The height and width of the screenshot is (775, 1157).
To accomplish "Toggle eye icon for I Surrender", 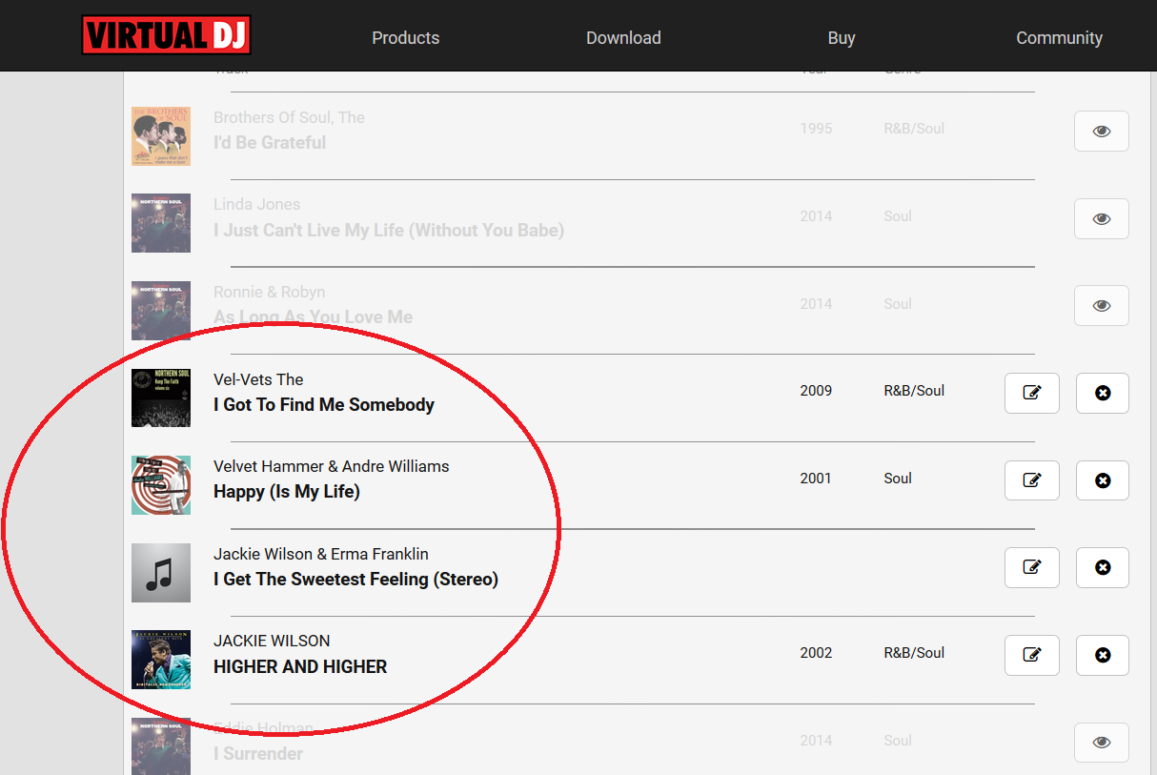I will click(1102, 744).
